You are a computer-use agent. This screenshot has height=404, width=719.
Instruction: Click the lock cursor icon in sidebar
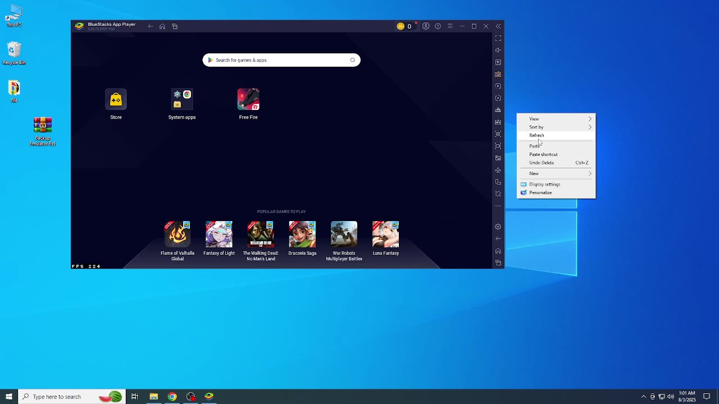(x=498, y=62)
